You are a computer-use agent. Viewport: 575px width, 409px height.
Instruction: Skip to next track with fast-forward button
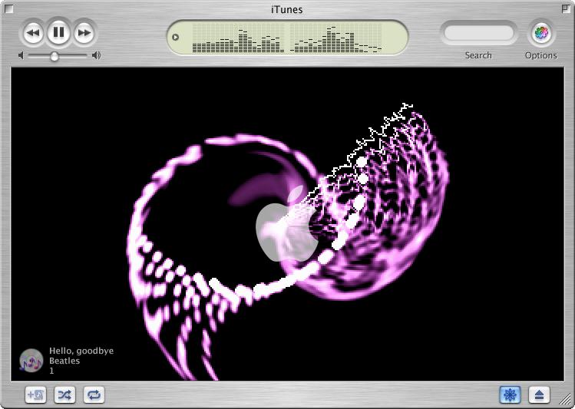click(84, 33)
